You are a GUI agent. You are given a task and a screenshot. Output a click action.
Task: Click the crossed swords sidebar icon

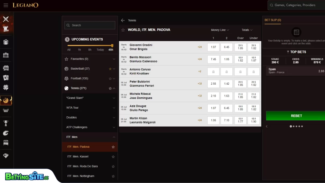(6, 19)
